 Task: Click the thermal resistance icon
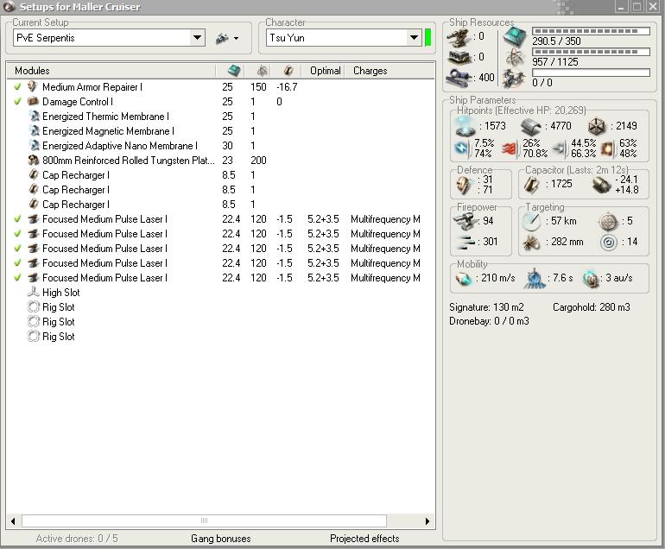pyautogui.click(x=509, y=148)
